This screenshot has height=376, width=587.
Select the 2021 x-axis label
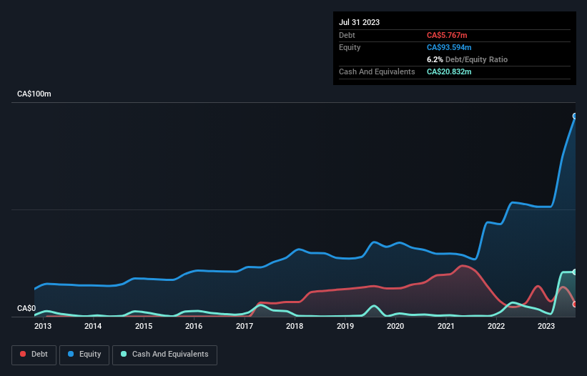446,326
